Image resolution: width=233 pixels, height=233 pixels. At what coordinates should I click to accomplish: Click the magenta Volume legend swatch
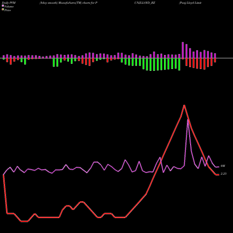(3, 6)
